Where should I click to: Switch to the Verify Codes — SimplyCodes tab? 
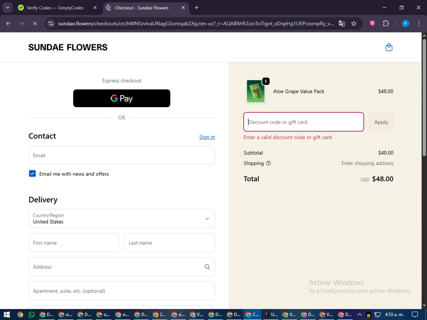tap(55, 8)
